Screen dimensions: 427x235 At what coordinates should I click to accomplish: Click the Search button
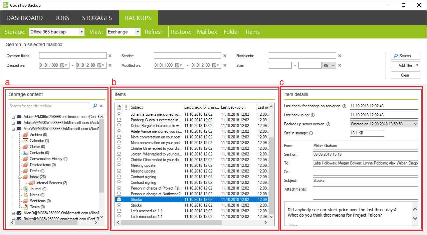pyautogui.click(x=406, y=56)
